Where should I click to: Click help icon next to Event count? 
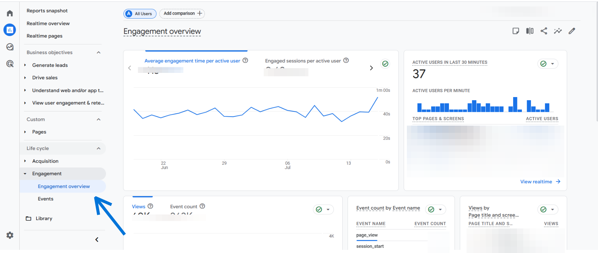click(202, 206)
